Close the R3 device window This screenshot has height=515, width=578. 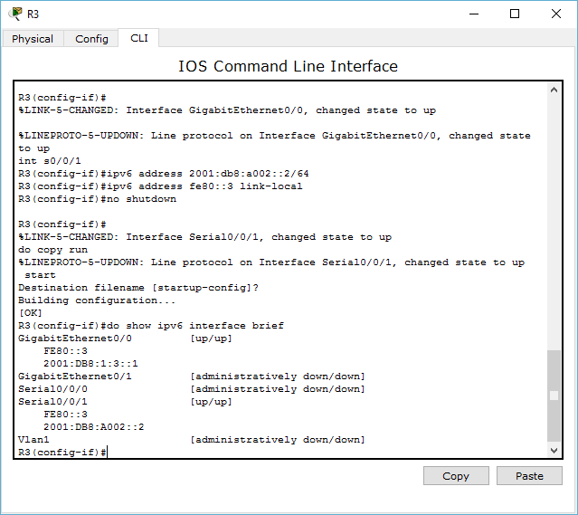(x=556, y=14)
